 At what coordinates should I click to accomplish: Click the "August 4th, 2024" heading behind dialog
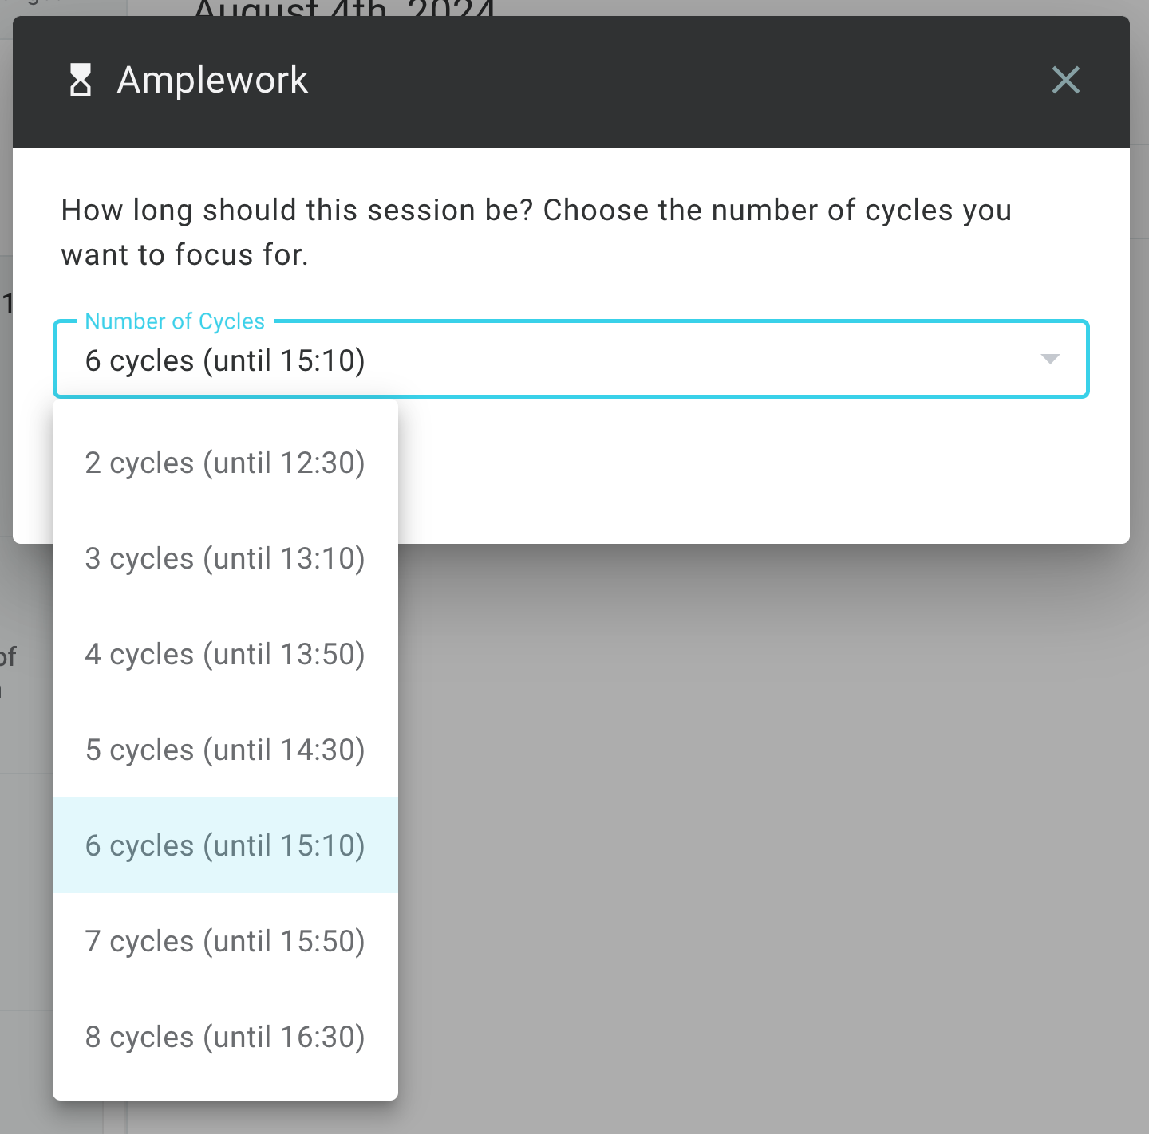343,10
